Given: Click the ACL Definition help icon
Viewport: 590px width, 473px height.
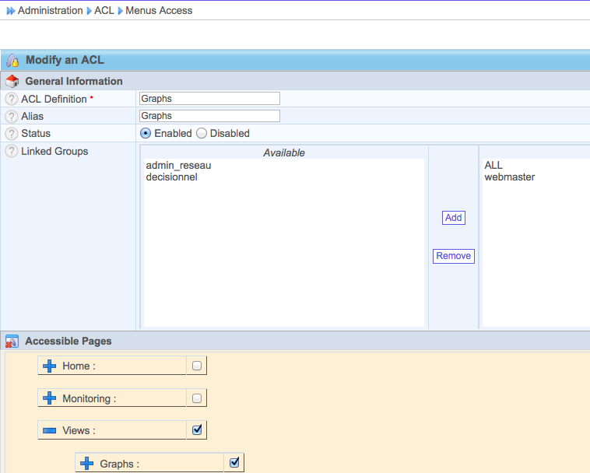Looking at the screenshot, I should click(x=12, y=99).
